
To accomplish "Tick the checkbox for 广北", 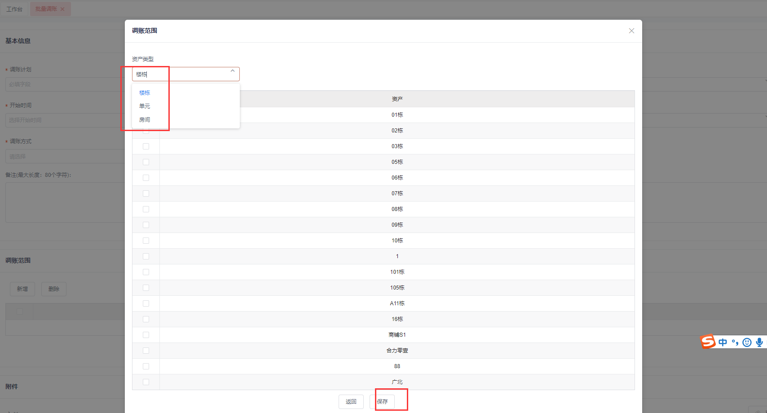I will click(x=146, y=382).
